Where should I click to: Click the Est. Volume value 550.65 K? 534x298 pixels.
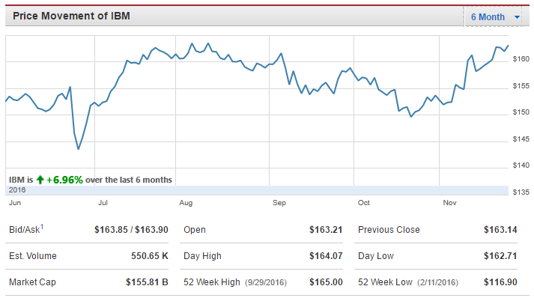tap(150, 256)
